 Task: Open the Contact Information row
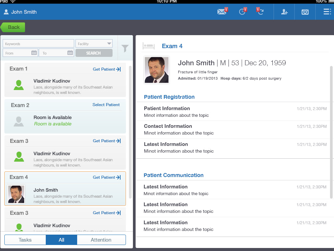tap(233, 130)
